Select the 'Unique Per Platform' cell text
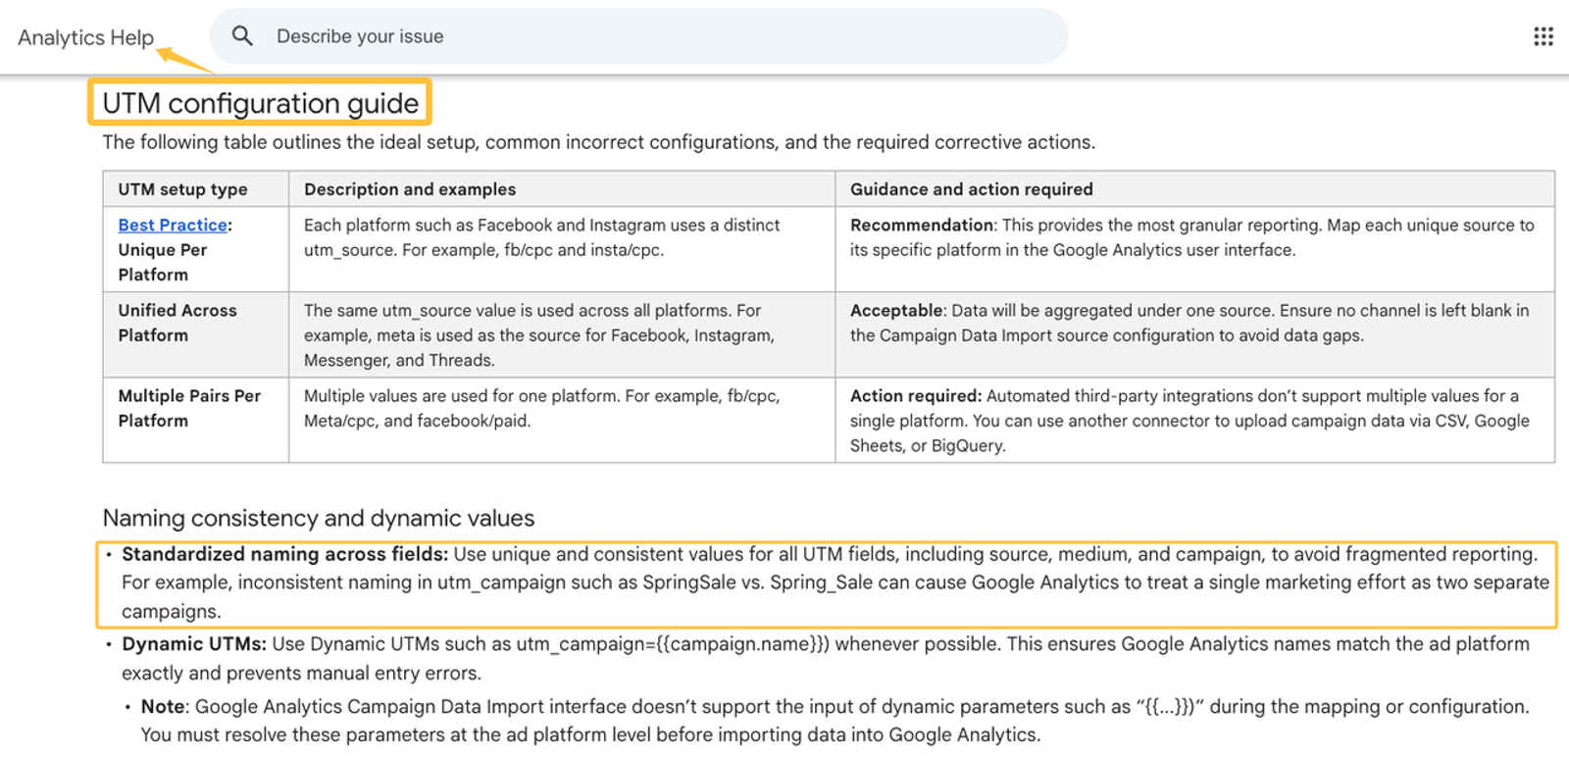The height and width of the screenshot is (758, 1569). (163, 262)
